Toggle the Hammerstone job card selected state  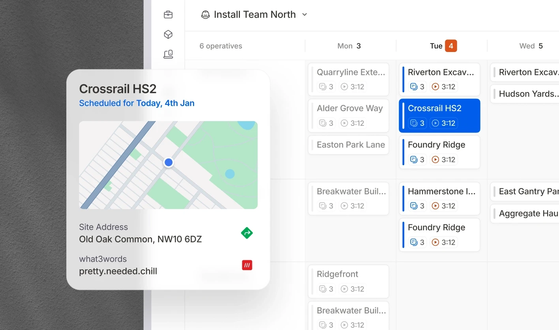click(439, 198)
